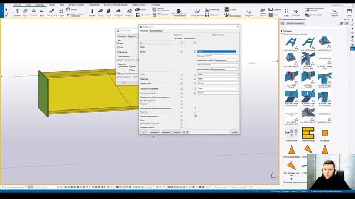Switch to 'Настройки' tab in Display dialog
The image size is (355, 199).
coord(144,31)
